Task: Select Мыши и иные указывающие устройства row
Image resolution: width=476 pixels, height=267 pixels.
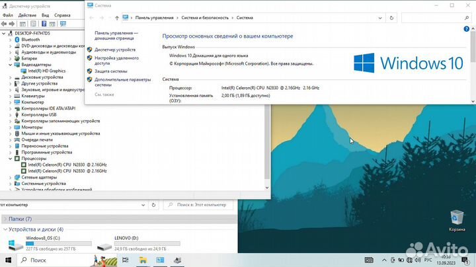Action: 60,133
